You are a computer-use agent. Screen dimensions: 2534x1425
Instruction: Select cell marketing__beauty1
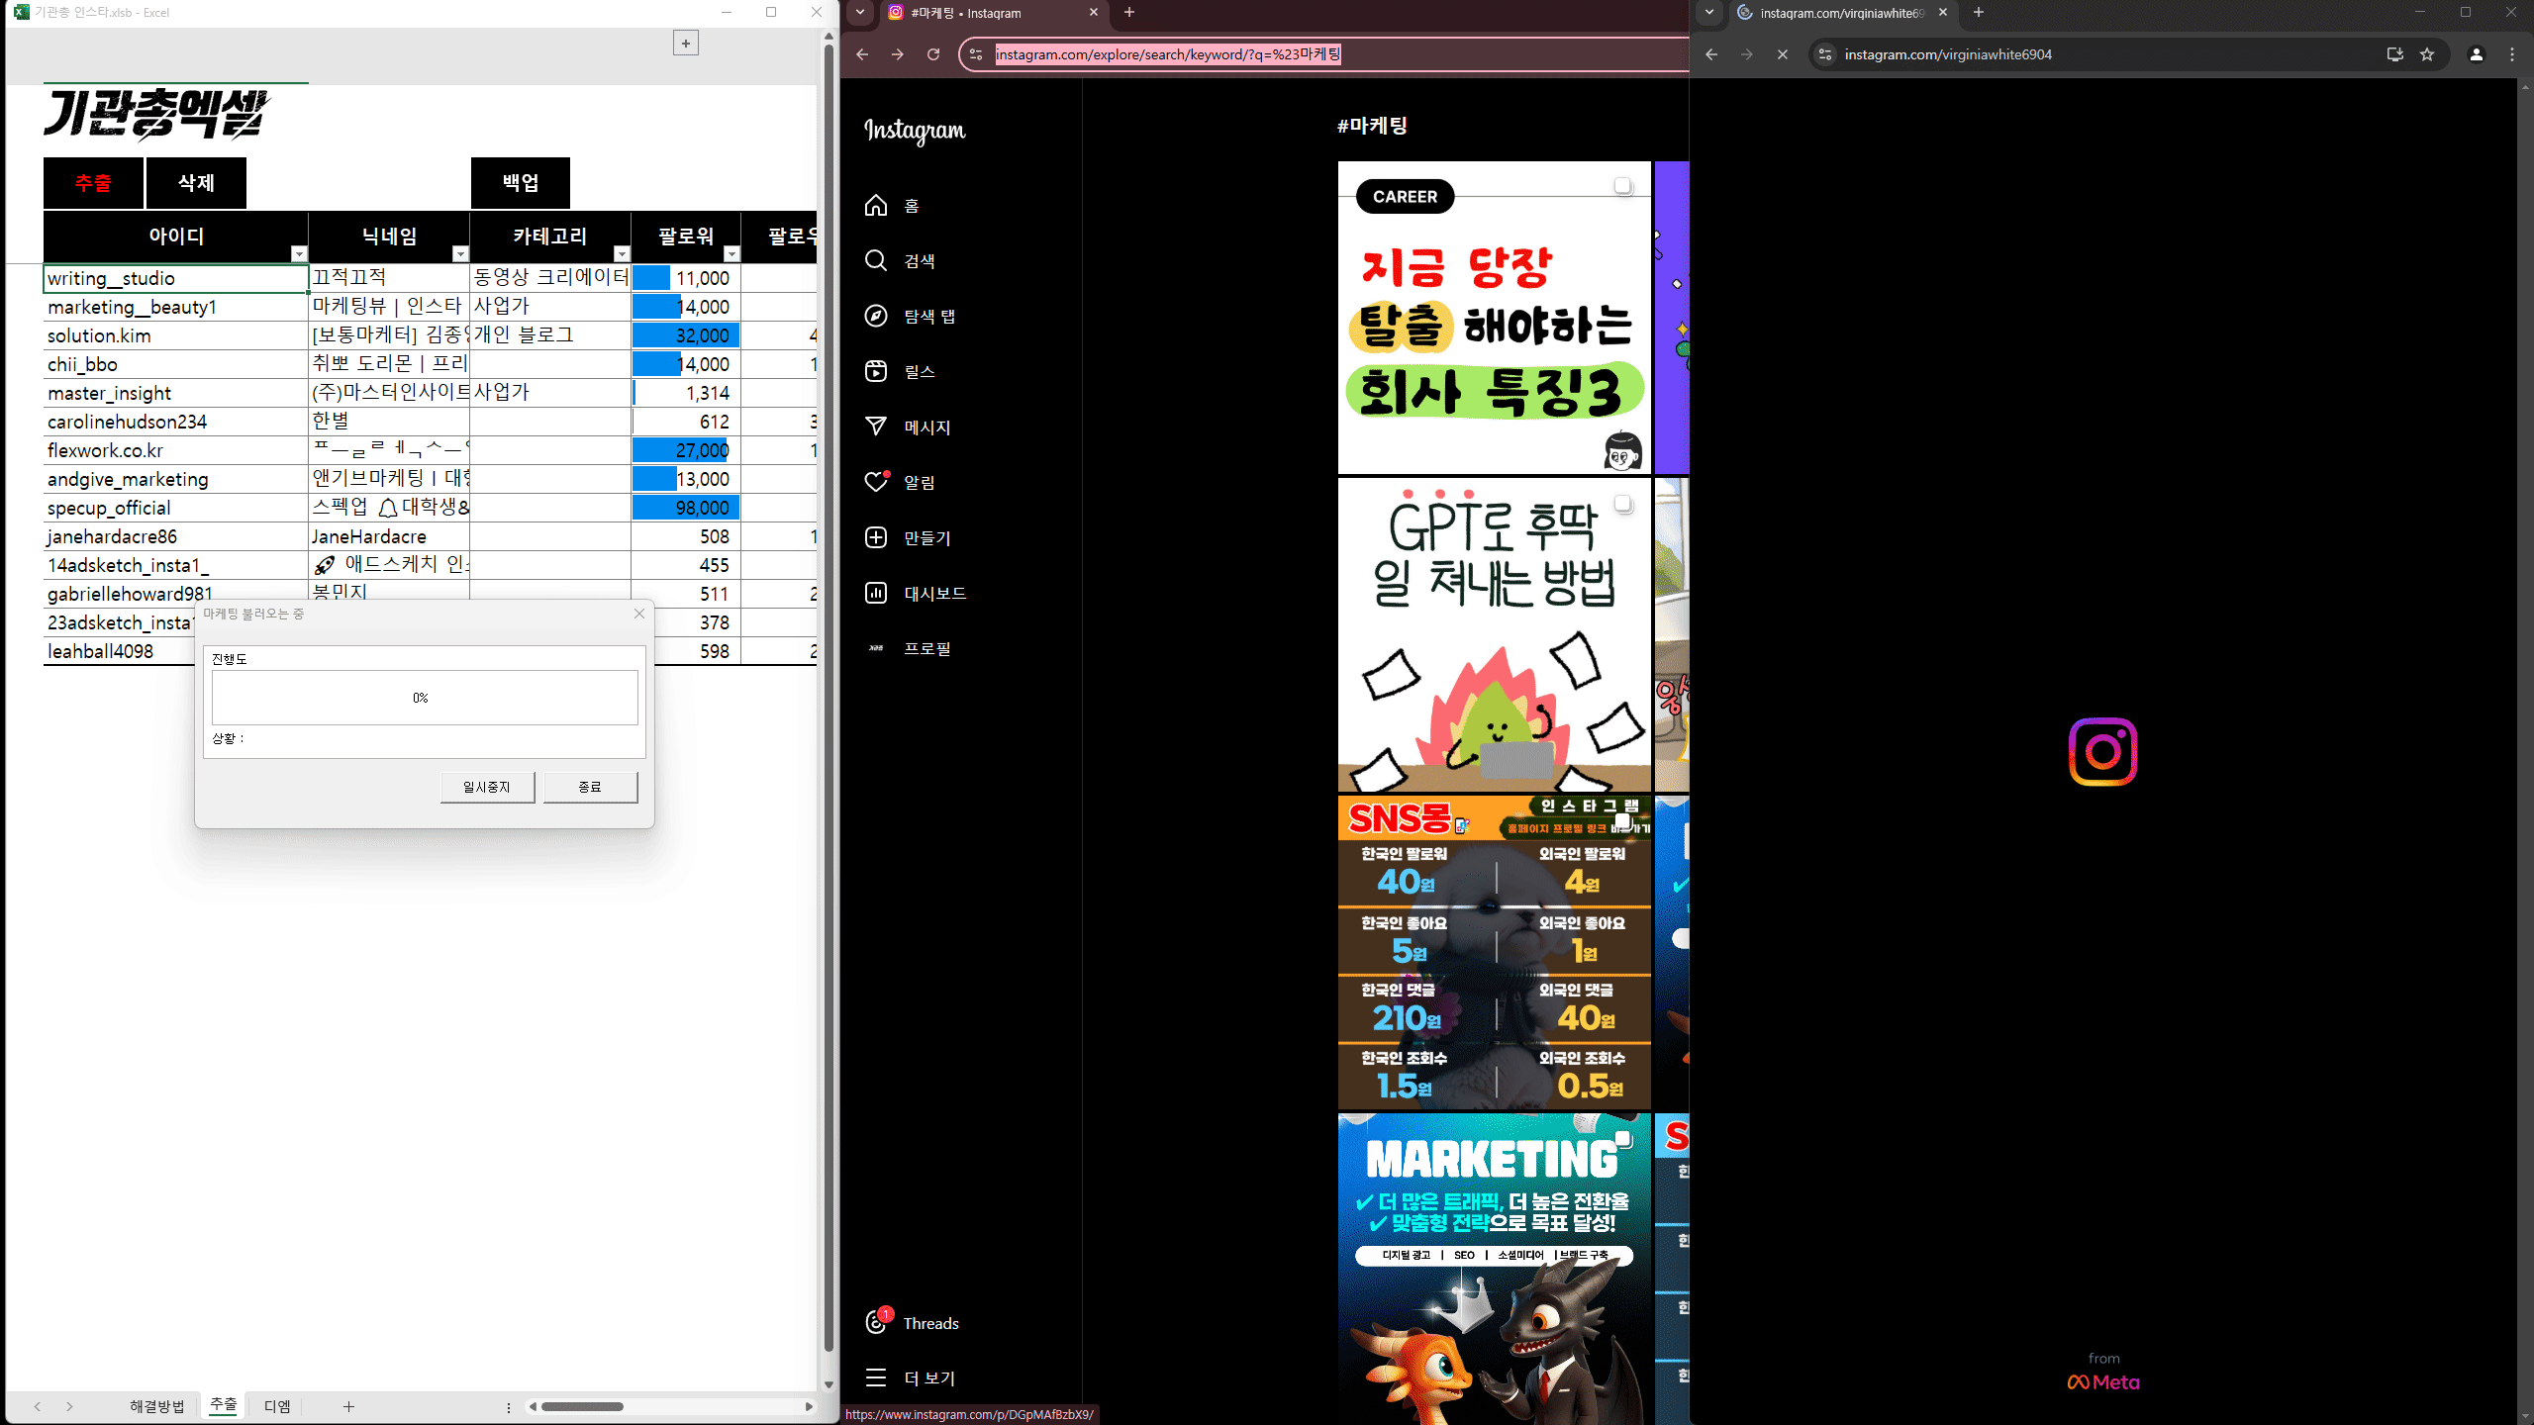[176, 308]
